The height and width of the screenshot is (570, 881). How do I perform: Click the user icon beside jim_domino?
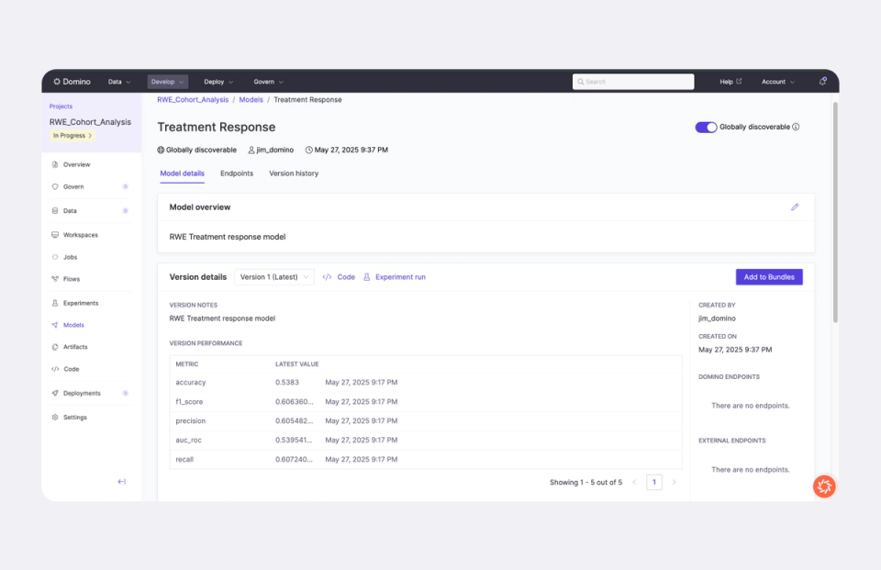click(251, 151)
